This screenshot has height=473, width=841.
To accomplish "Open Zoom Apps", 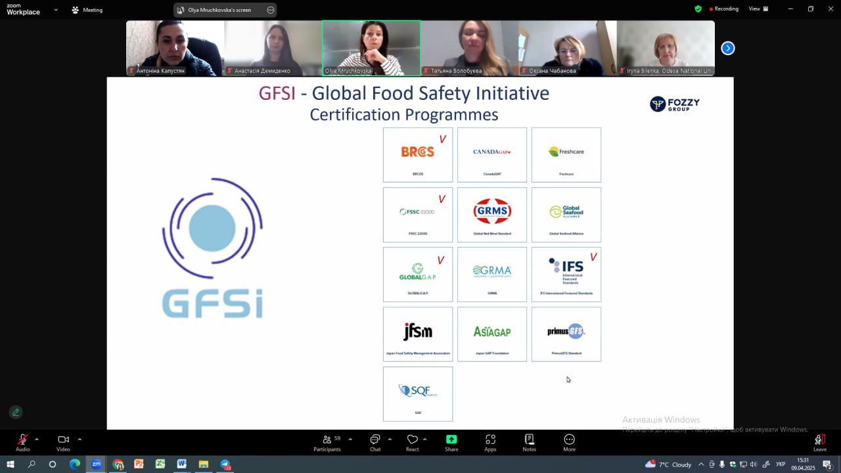I will pyautogui.click(x=490, y=443).
